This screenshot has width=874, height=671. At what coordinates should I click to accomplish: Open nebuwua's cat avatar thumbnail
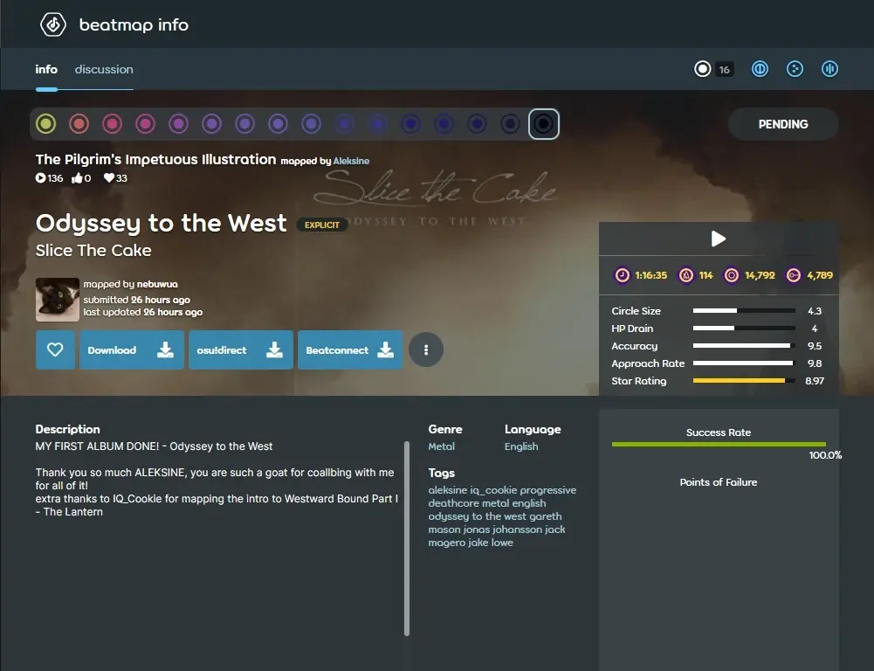pyautogui.click(x=58, y=300)
